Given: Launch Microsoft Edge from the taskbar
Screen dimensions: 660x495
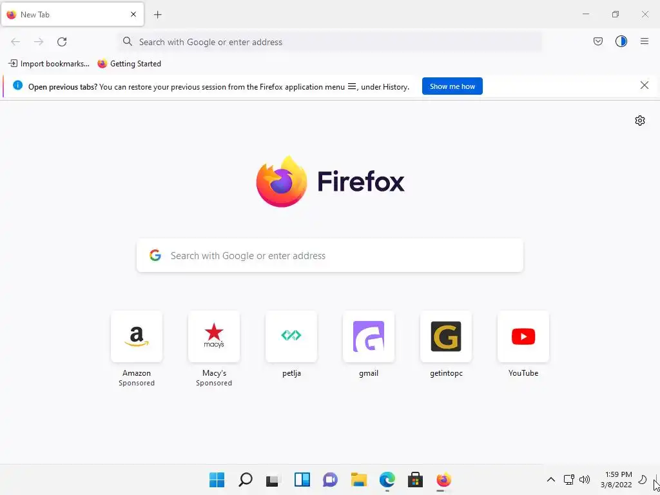Looking at the screenshot, I should coord(387,480).
